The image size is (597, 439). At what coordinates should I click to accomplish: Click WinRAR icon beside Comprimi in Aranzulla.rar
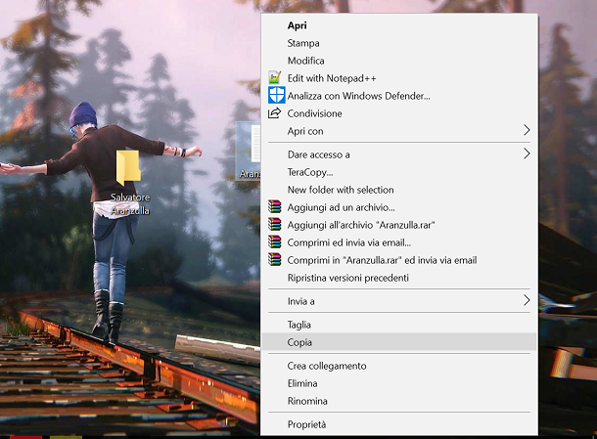tap(274, 260)
